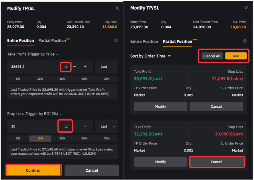Viewport: 254px width, 180px height.
Task: Open the help tooltip on the Partial Position panel
Action: pos(245,41)
